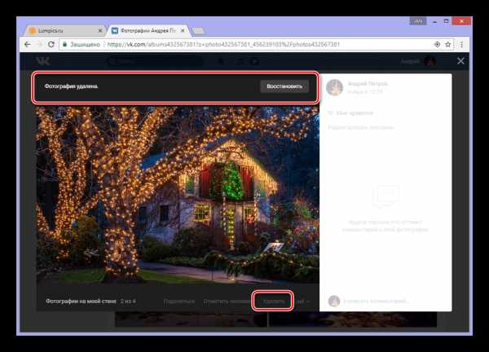Click the Поделиться share link
489x352 pixels.
coord(179,301)
